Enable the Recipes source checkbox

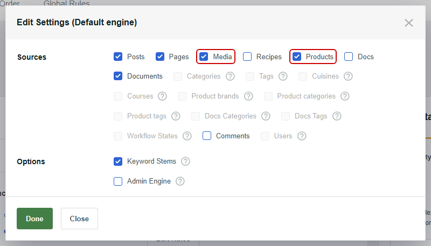pyautogui.click(x=247, y=57)
